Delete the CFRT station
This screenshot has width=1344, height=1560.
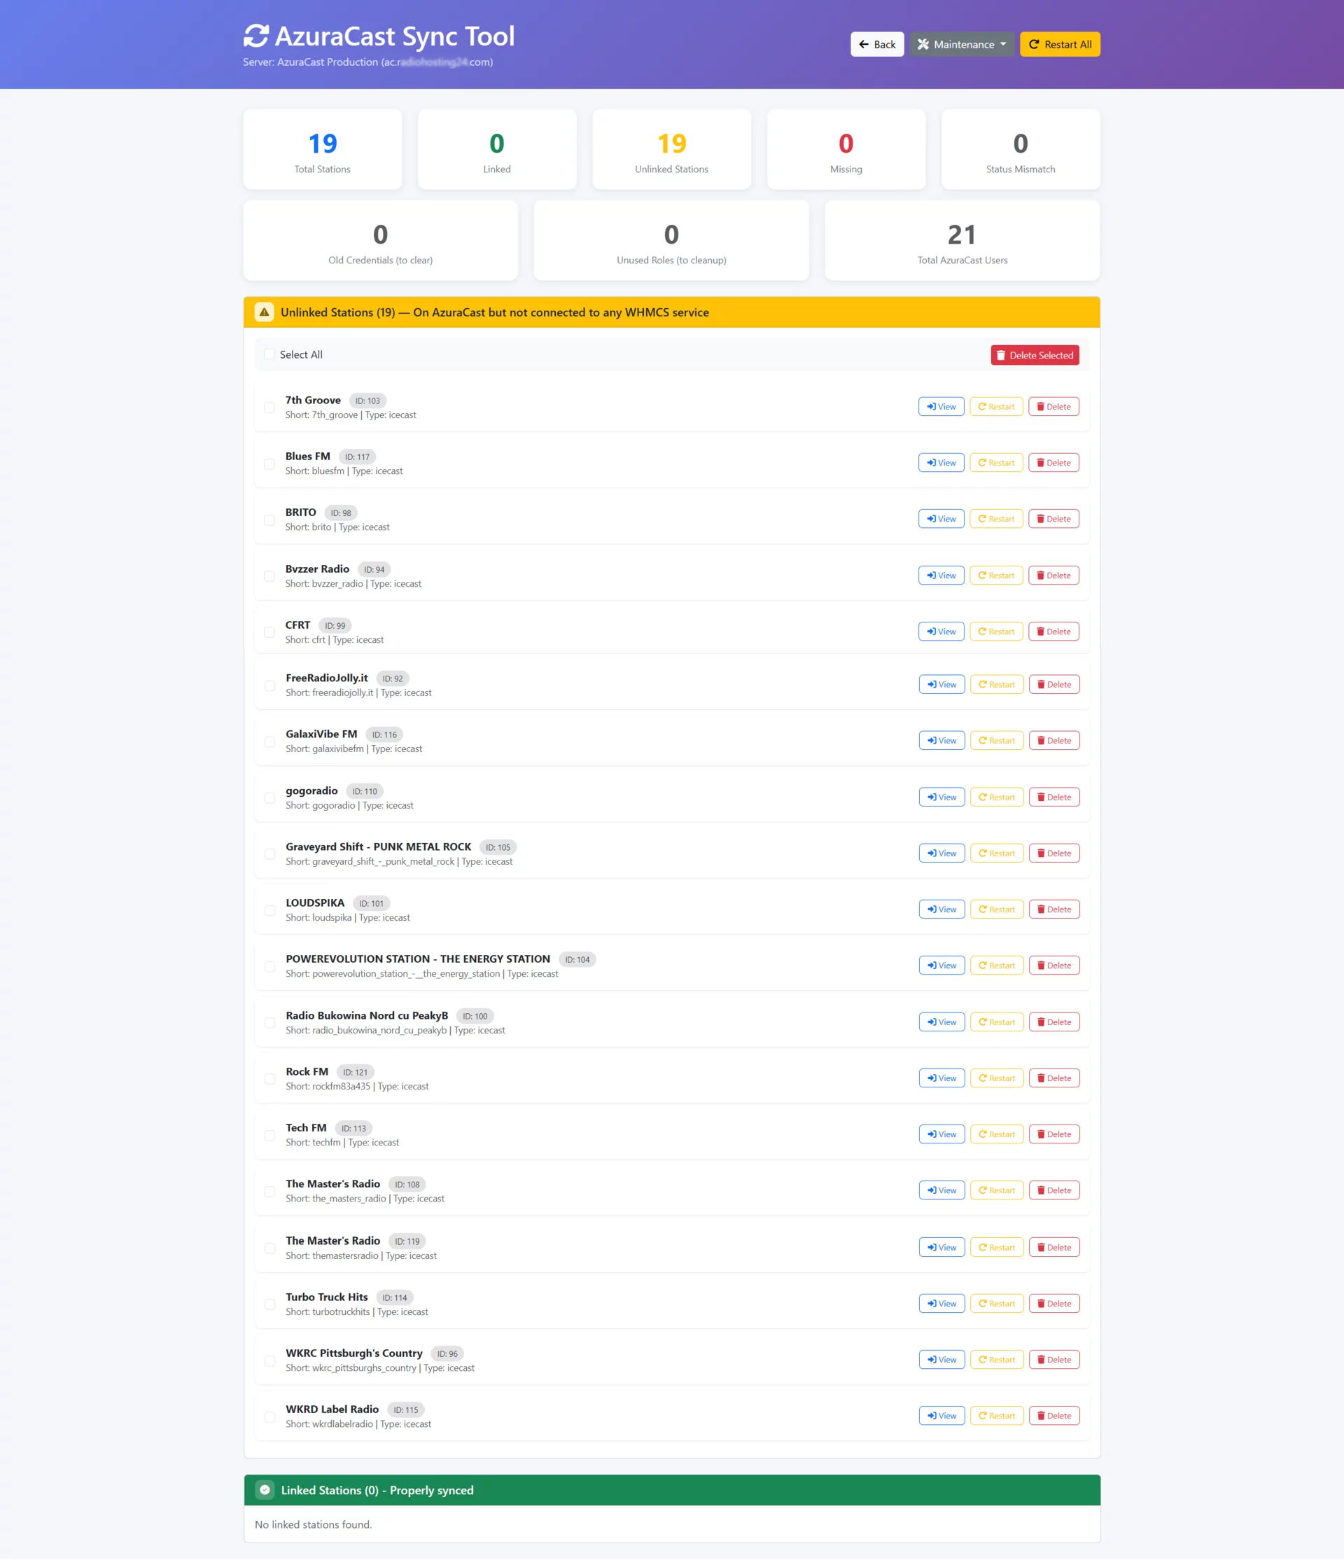[x=1053, y=631]
